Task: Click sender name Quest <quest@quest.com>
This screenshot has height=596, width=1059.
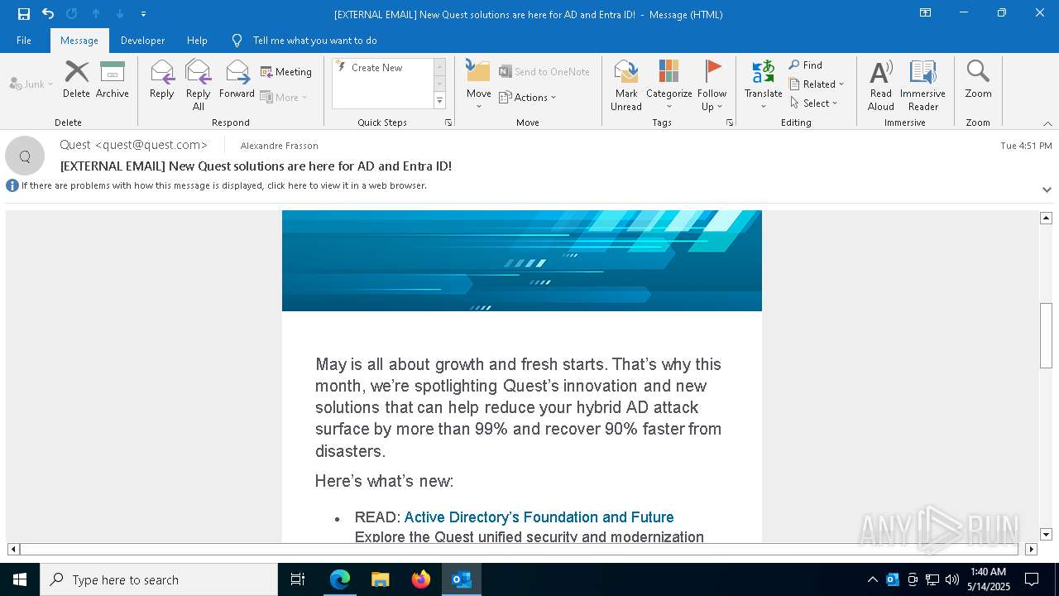Action: point(133,145)
